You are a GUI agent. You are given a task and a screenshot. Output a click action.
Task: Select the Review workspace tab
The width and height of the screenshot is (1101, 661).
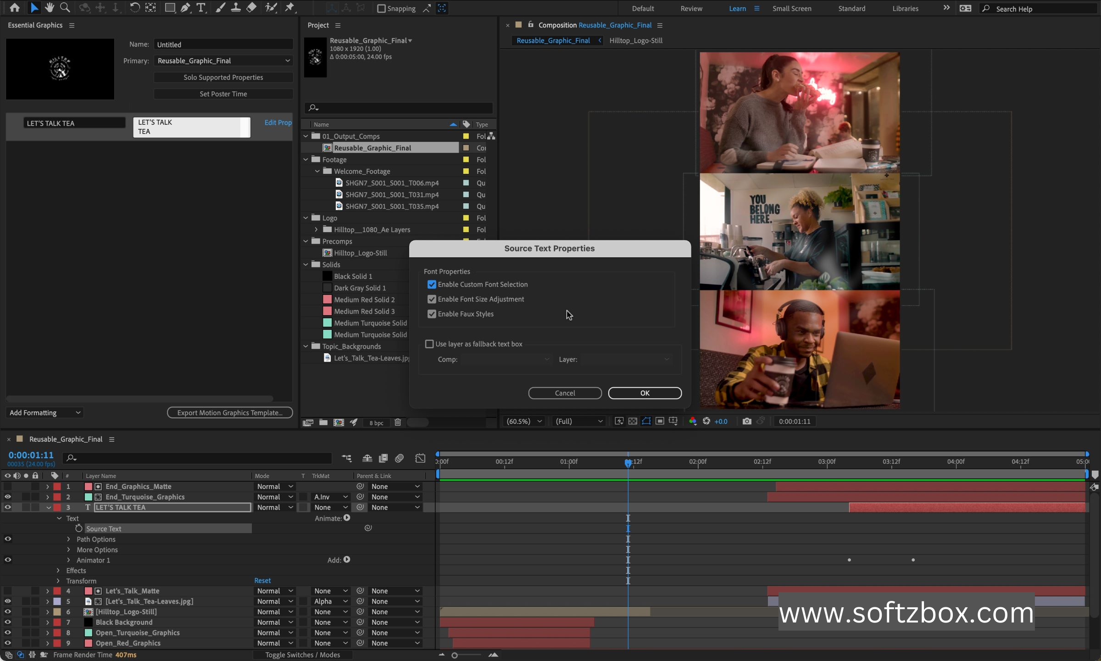click(691, 9)
